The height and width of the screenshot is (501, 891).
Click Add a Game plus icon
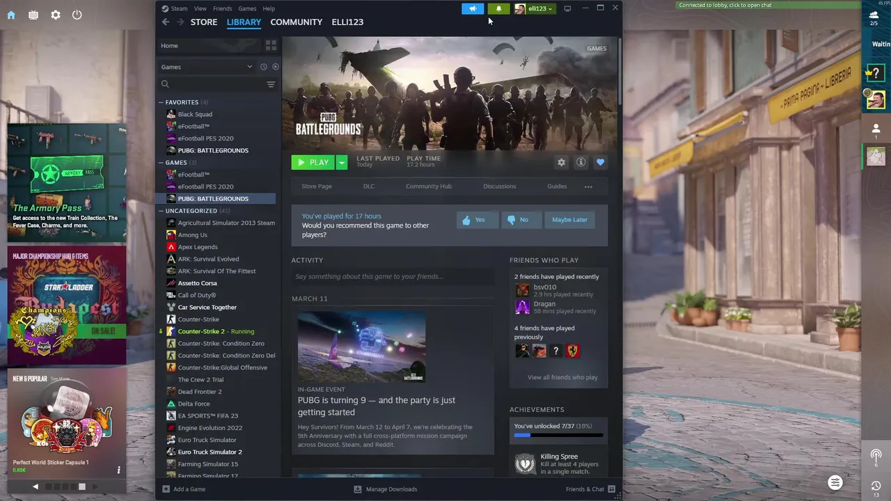[x=166, y=489]
